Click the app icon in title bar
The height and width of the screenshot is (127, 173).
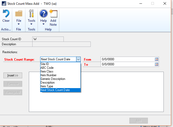coord(4,3)
